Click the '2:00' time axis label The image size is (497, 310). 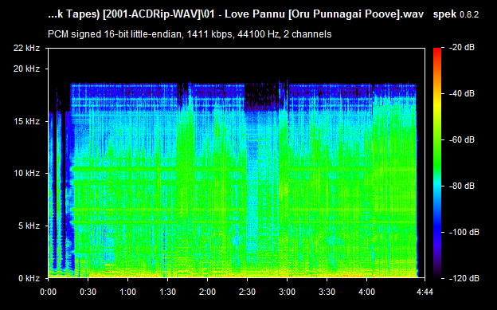pos(208,292)
